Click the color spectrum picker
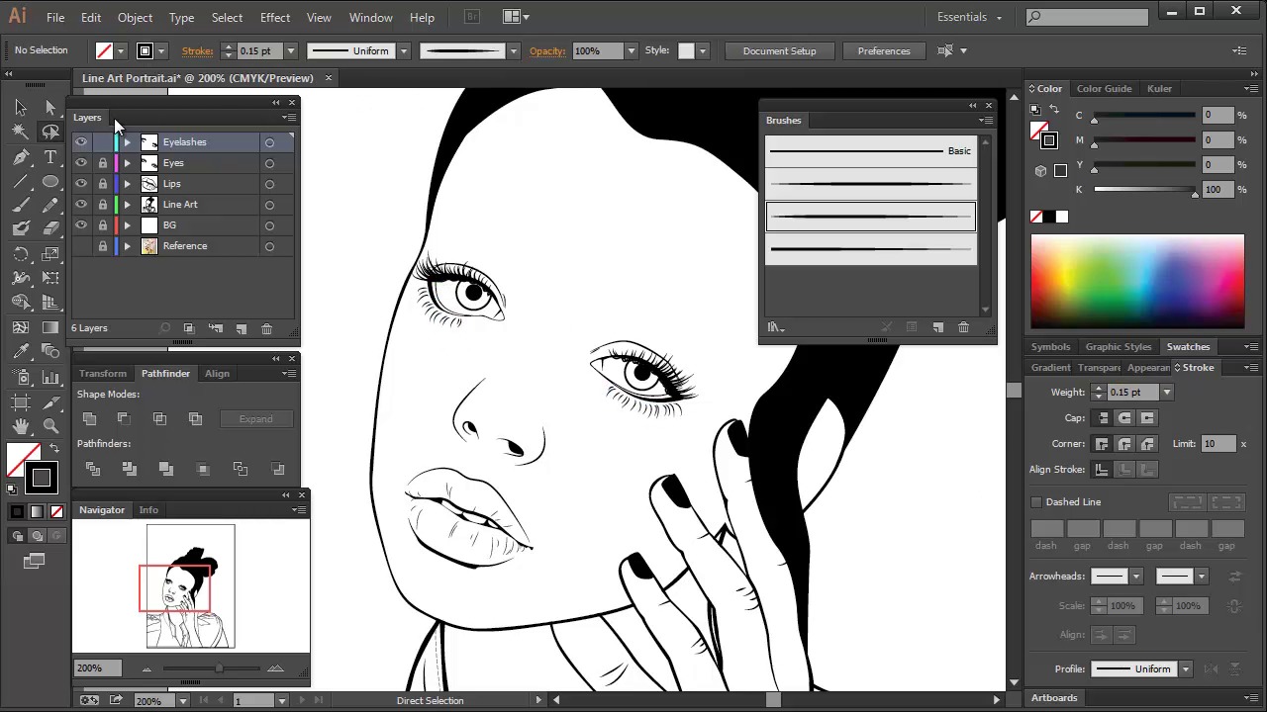The image size is (1267, 712). click(1137, 281)
